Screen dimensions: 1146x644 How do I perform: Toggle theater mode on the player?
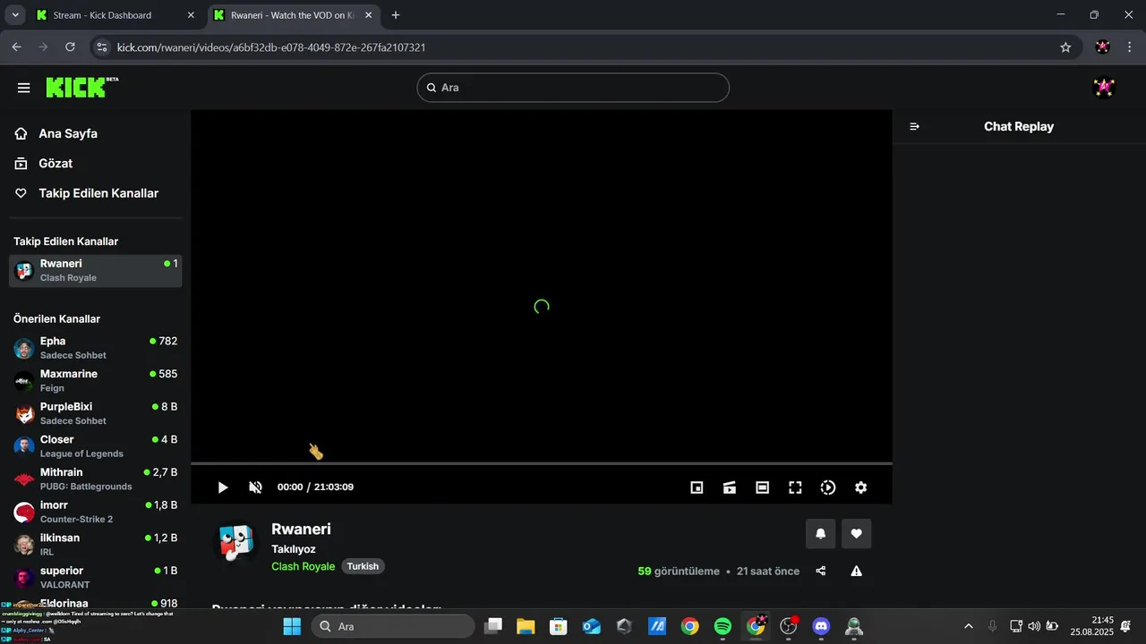(762, 487)
